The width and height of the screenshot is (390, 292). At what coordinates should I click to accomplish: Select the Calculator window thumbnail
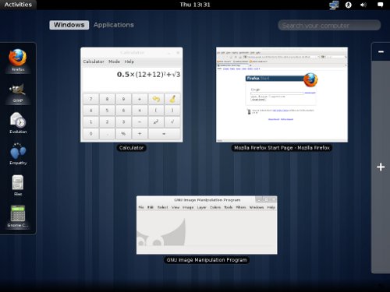[x=132, y=94]
